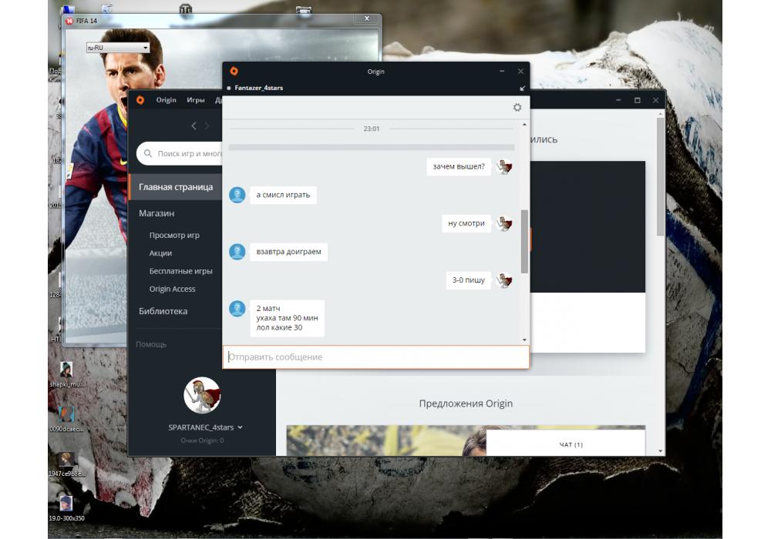Click the SPARTANEC_4stars profile avatar in sidebar
771x539 pixels.
202,395
